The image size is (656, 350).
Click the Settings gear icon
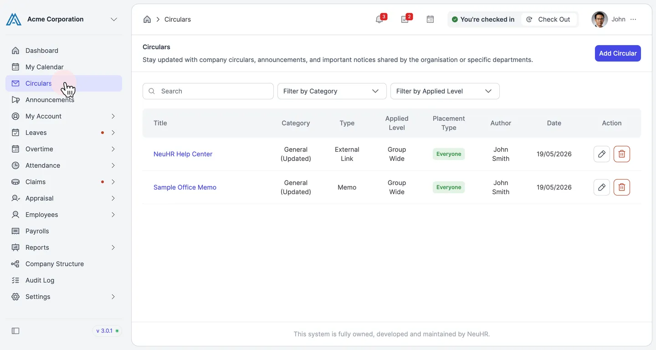[15, 297]
